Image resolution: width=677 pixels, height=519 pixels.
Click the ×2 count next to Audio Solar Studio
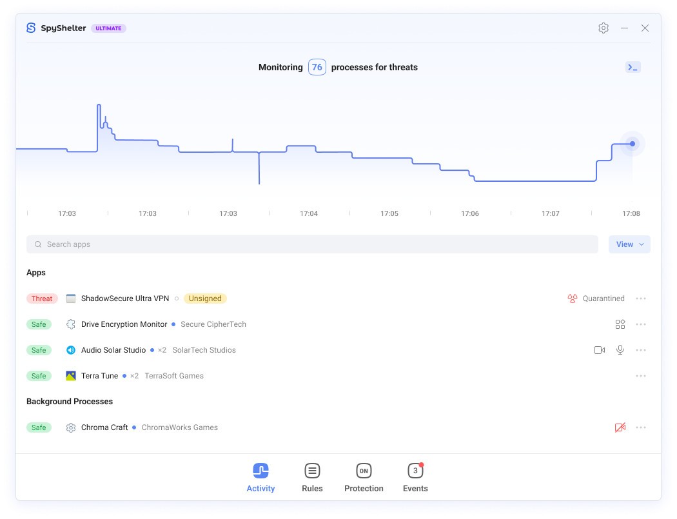[x=162, y=350]
